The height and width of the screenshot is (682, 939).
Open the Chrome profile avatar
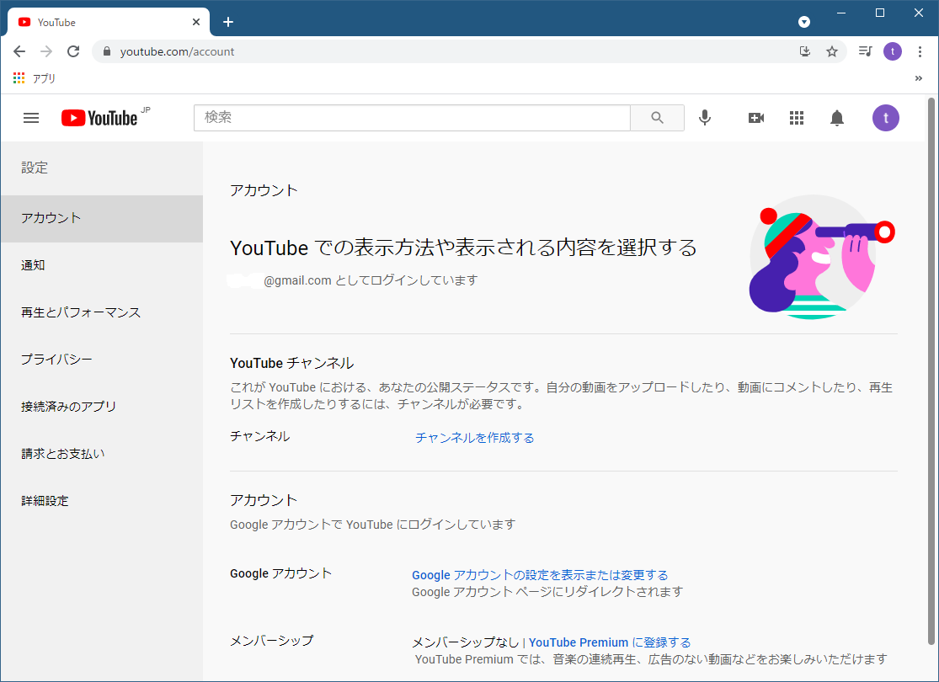click(x=893, y=51)
